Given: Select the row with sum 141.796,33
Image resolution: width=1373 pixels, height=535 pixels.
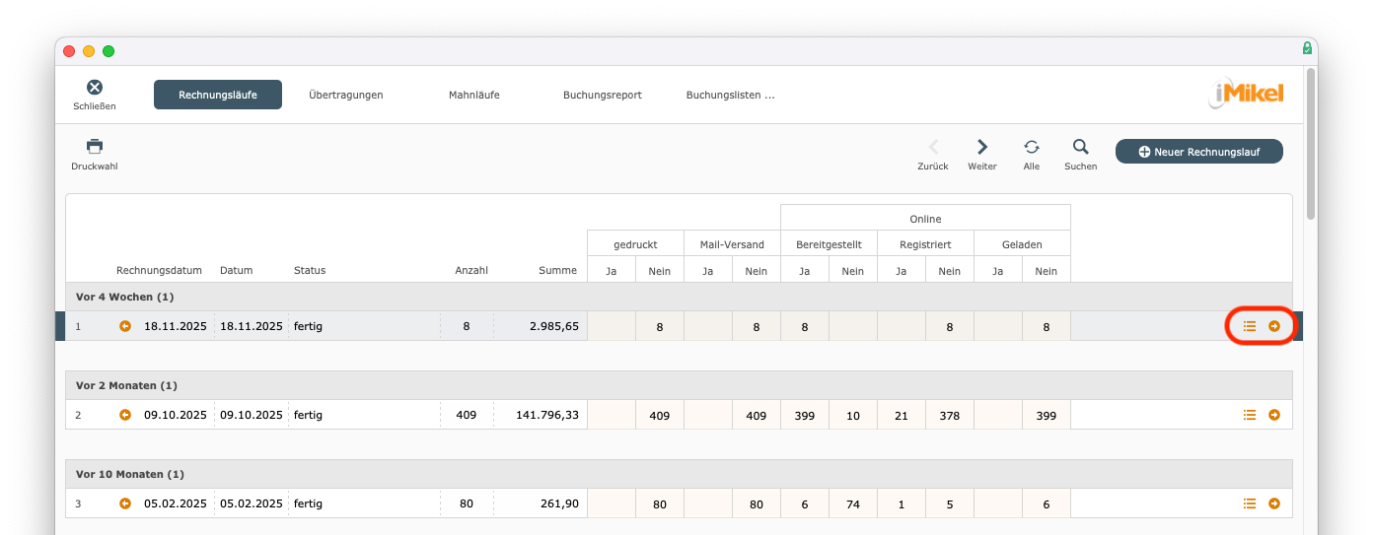Looking at the screenshot, I should coord(545,415).
